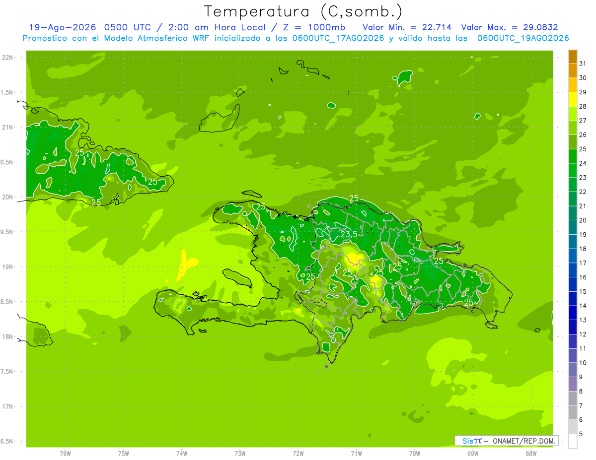
Task: Click the legend value 26
Action: tap(583, 135)
